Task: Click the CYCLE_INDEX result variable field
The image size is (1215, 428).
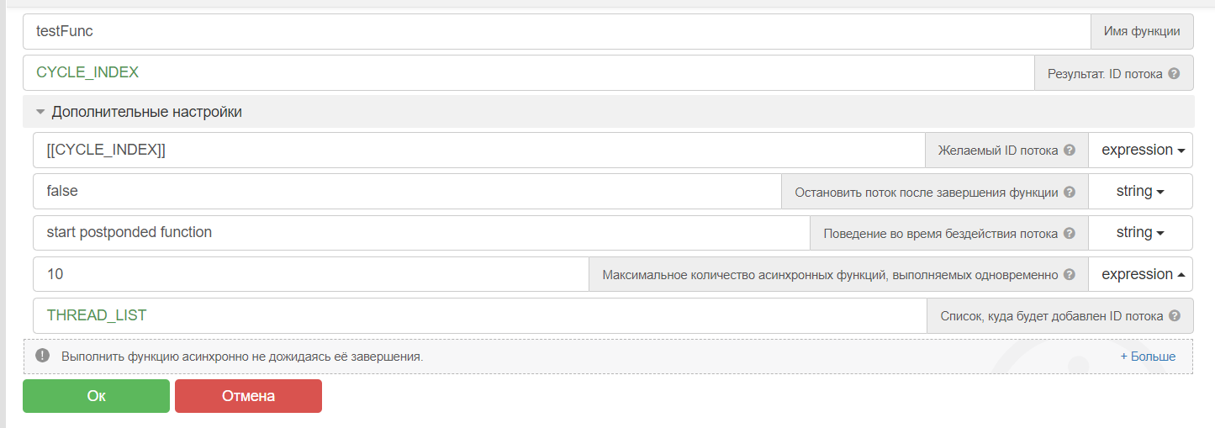Action: (x=528, y=73)
